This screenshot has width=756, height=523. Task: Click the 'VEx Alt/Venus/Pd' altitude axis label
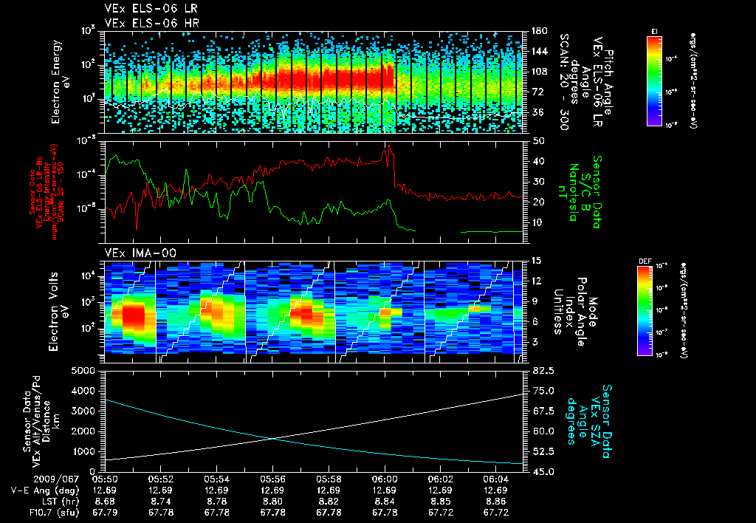[37, 423]
